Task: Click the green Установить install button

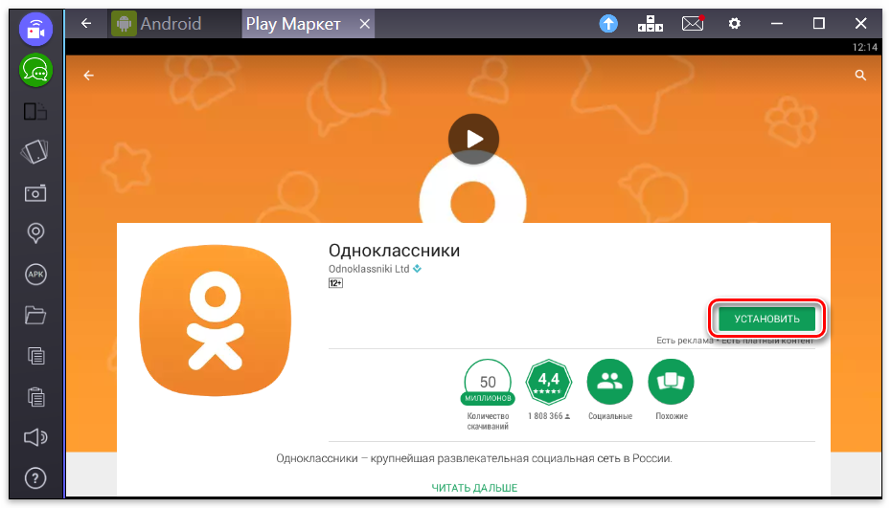Action: click(x=767, y=319)
